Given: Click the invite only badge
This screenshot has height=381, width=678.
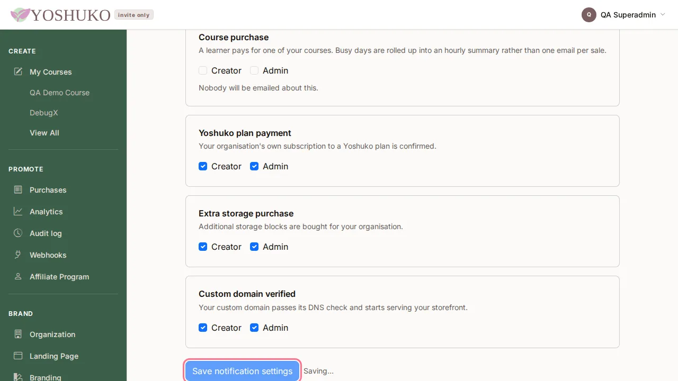Looking at the screenshot, I should (134, 15).
